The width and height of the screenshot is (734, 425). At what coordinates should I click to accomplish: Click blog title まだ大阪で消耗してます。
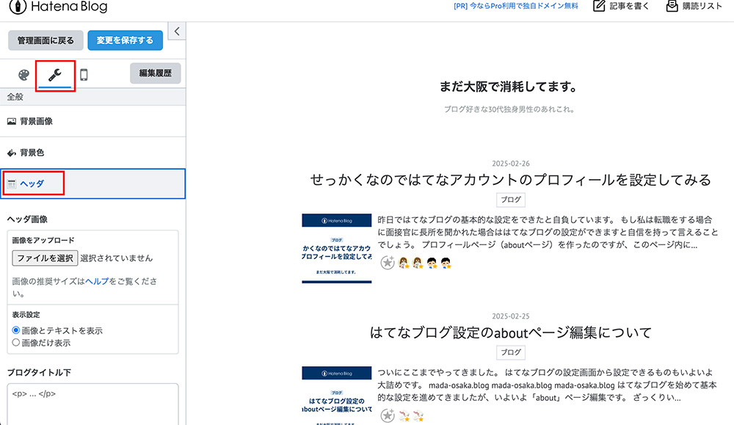(x=509, y=87)
